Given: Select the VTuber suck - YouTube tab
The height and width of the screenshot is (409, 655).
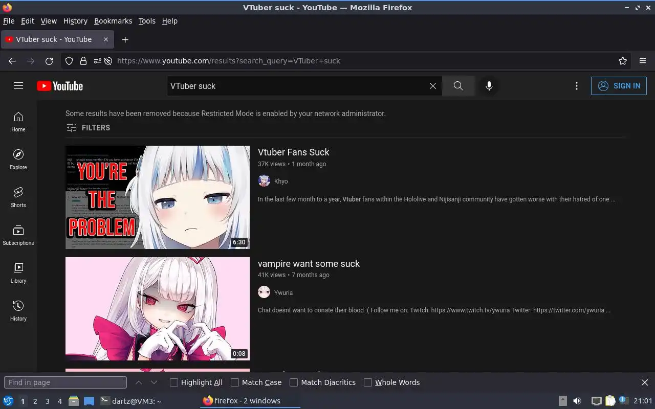Looking at the screenshot, I should (57, 39).
